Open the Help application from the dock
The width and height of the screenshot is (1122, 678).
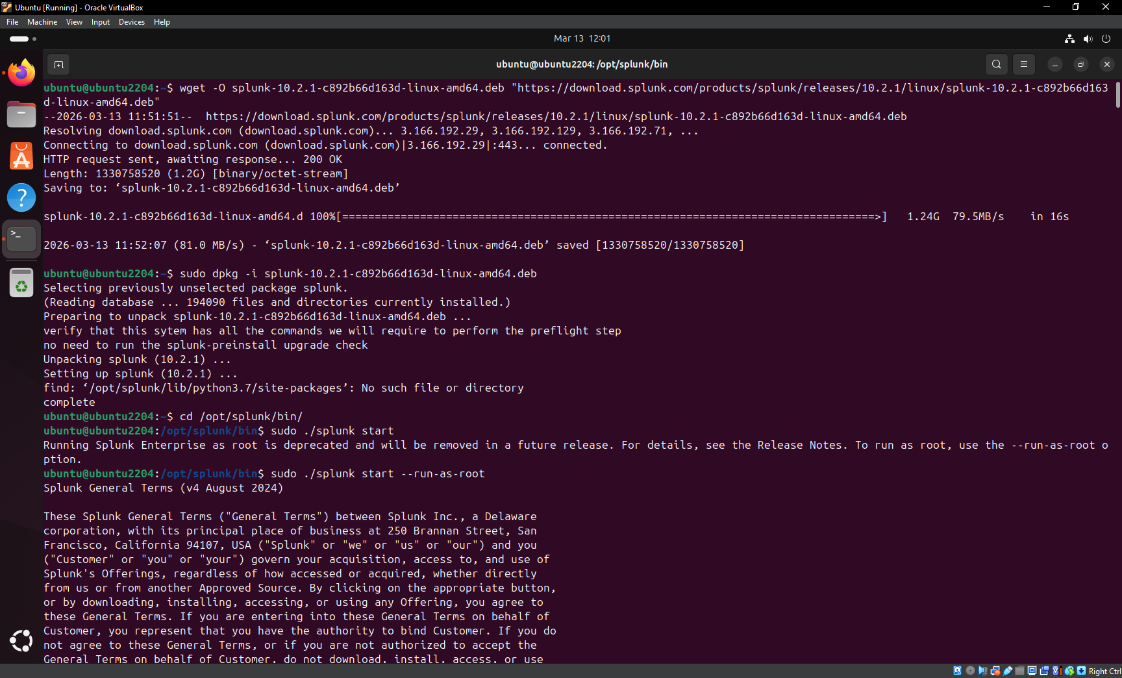(21, 197)
